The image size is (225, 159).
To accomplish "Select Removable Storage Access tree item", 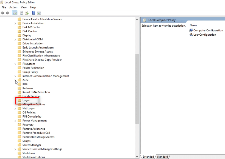I will [x=38, y=137].
